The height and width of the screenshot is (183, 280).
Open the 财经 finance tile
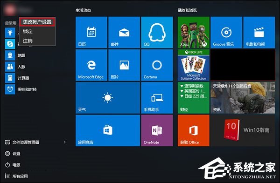[194, 98]
